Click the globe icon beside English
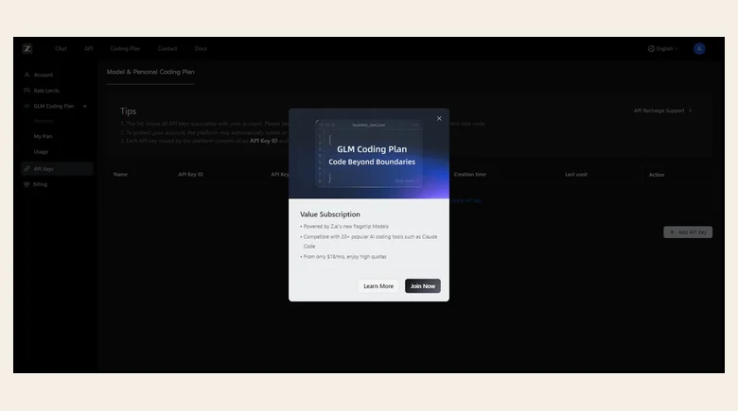The height and width of the screenshot is (411, 738). pos(651,48)
